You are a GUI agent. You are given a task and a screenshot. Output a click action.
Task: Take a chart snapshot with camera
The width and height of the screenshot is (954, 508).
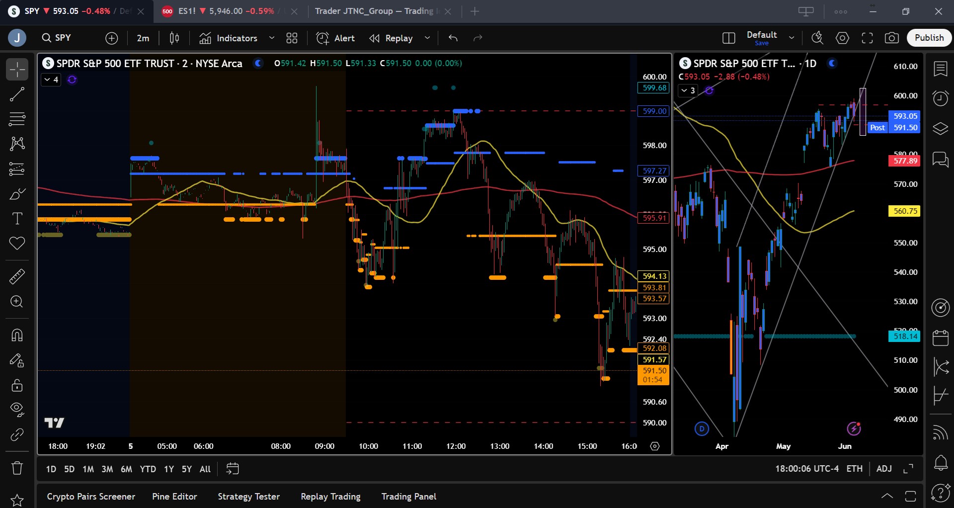point(892,38)
